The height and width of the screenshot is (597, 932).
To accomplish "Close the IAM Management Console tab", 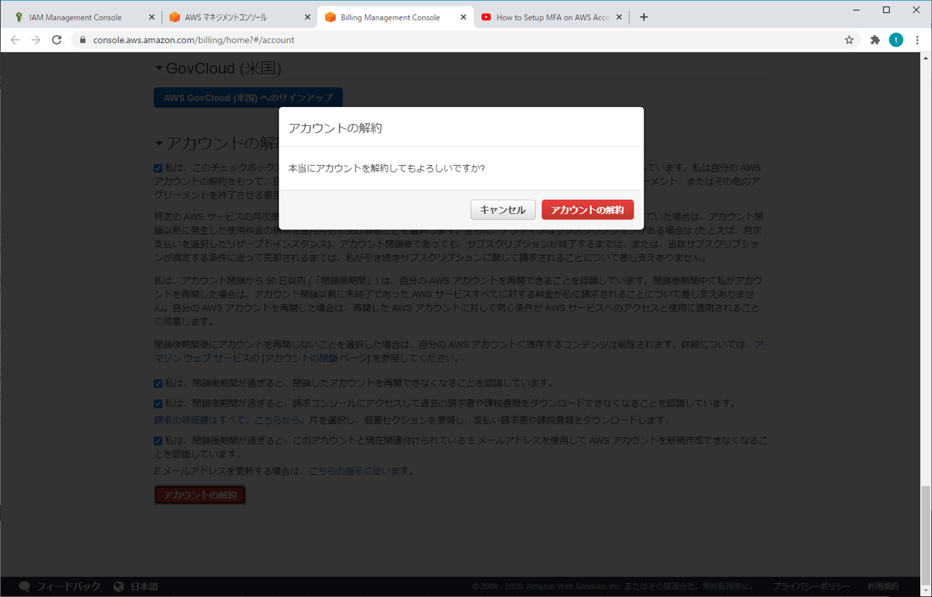I will tap(152, 18).
